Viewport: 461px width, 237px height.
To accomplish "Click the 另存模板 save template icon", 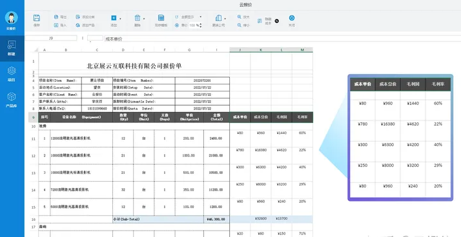I will [161, 18].
